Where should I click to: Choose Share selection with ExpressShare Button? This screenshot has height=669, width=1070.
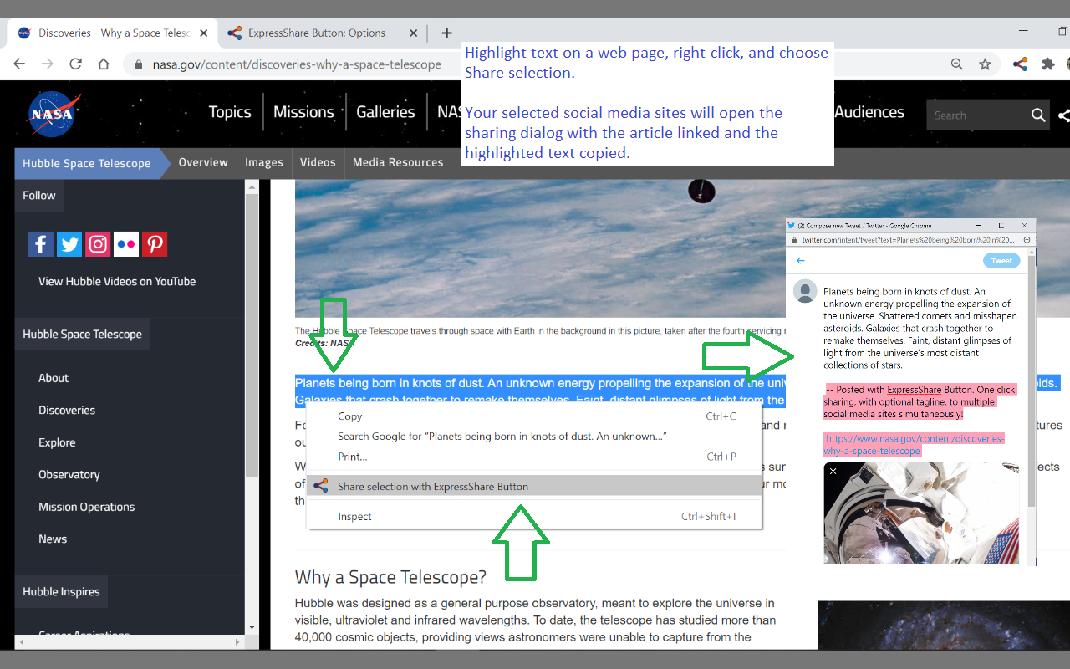pos(433,486)
